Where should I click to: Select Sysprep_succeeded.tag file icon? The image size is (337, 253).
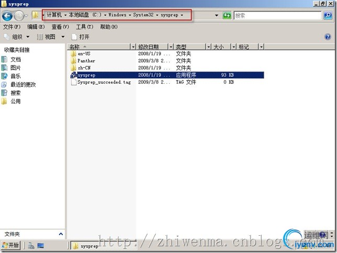pos(73,82)
